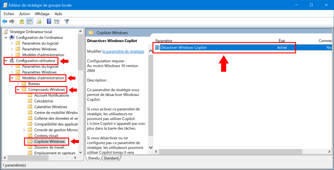Click the Filter funnel toolbar icon
The width and height of the screenshot is (334, 170).
point(67,21)
